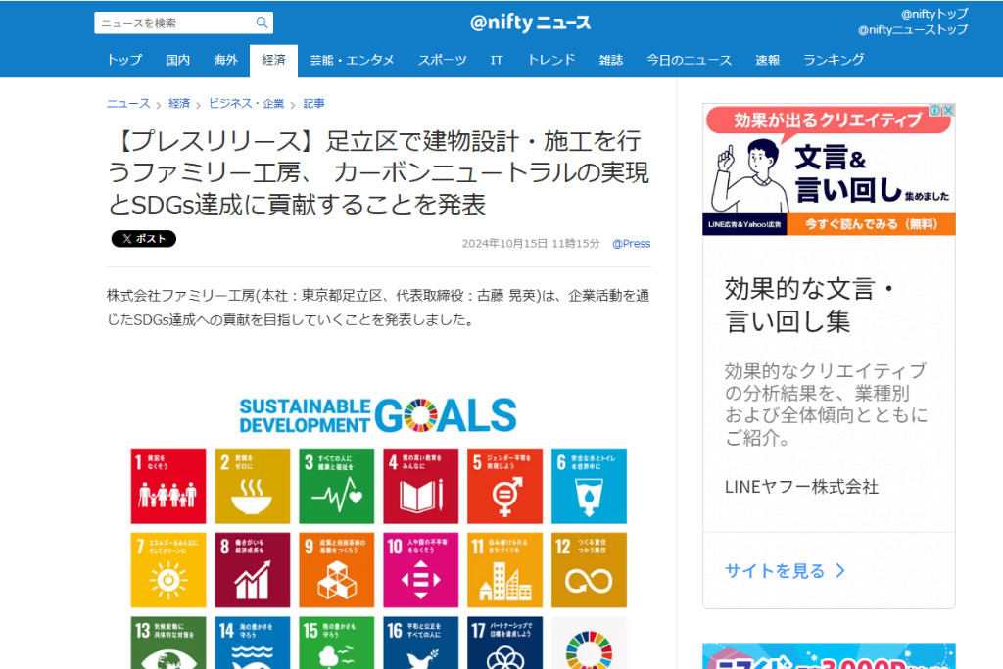1003x669 pixels.
Task: Click the 記事 breadcrumb link
Action: (313, 104)
